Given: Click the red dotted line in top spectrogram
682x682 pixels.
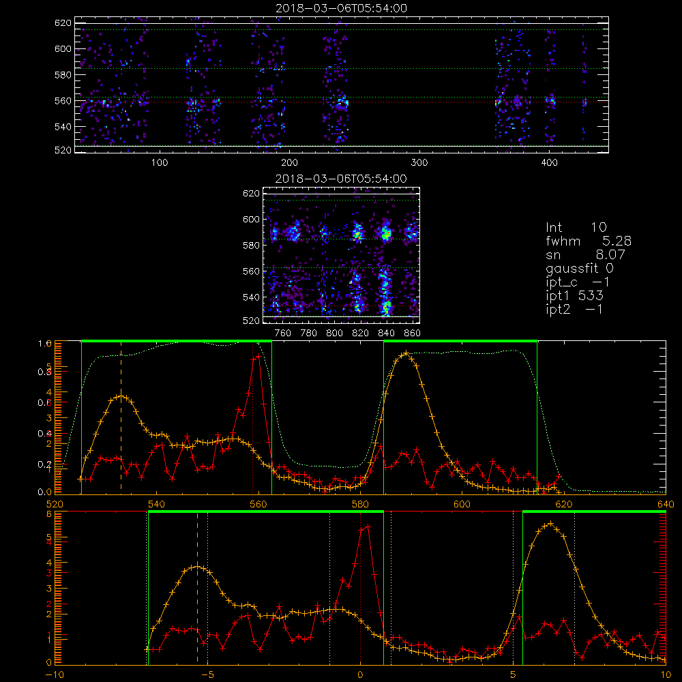Looking at the screenshot, I should [x=342, y=102].
